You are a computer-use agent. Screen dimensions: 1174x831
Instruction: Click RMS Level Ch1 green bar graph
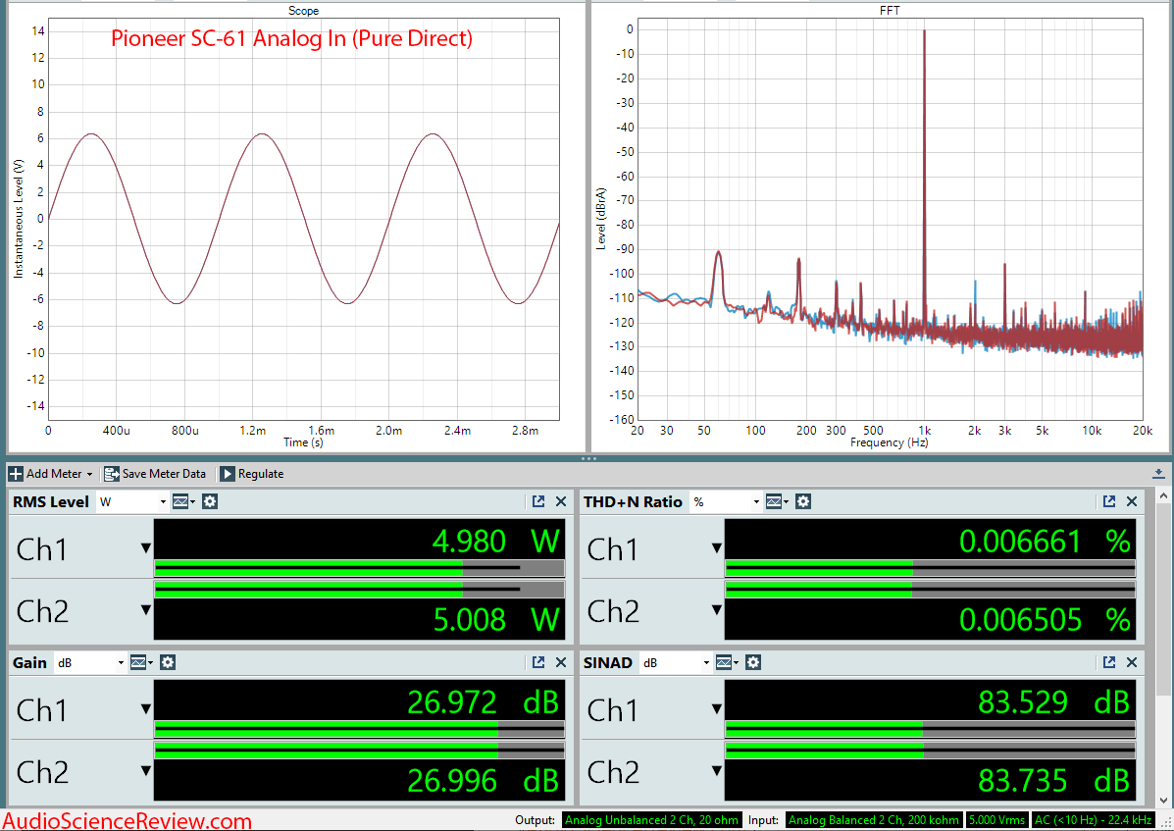click(359, 568)
